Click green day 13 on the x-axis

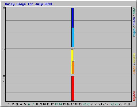tap(56, 104)
